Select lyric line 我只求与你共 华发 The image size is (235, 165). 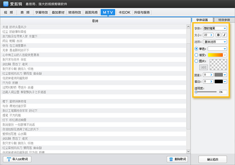tap(93, 60)
